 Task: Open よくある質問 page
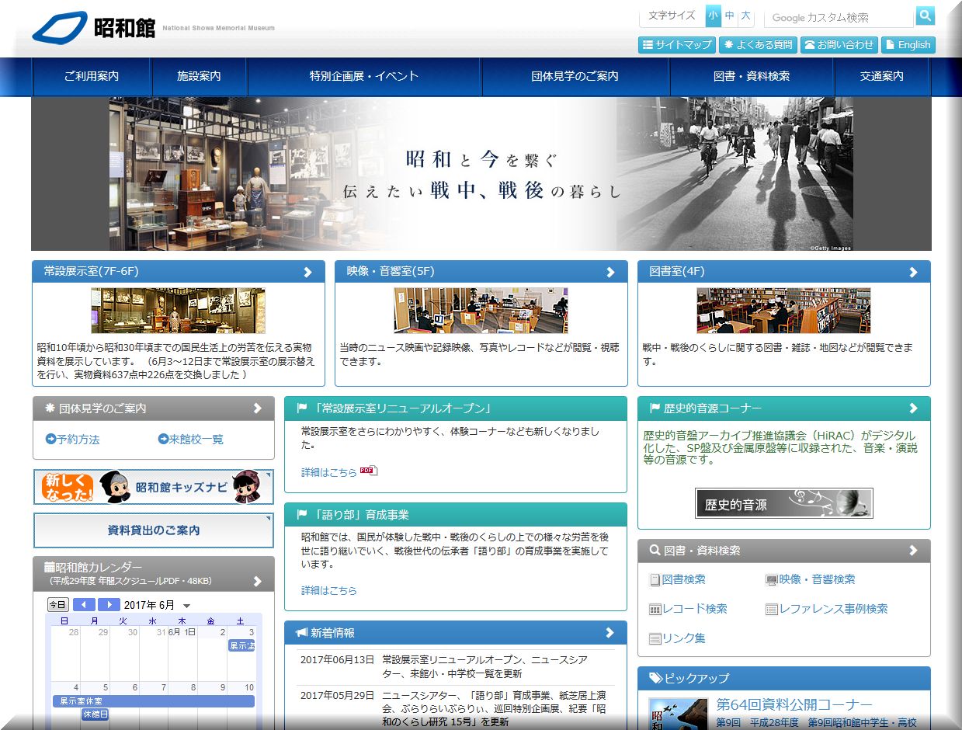pyautogui.click(x=758, y=45)
